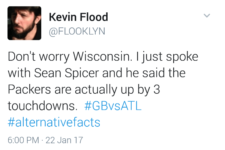Click the 6:00 PM timestamp

[x=23, y=141]
